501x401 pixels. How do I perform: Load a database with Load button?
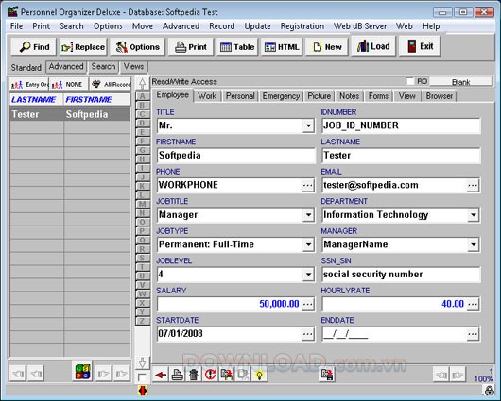click(373, 46)
